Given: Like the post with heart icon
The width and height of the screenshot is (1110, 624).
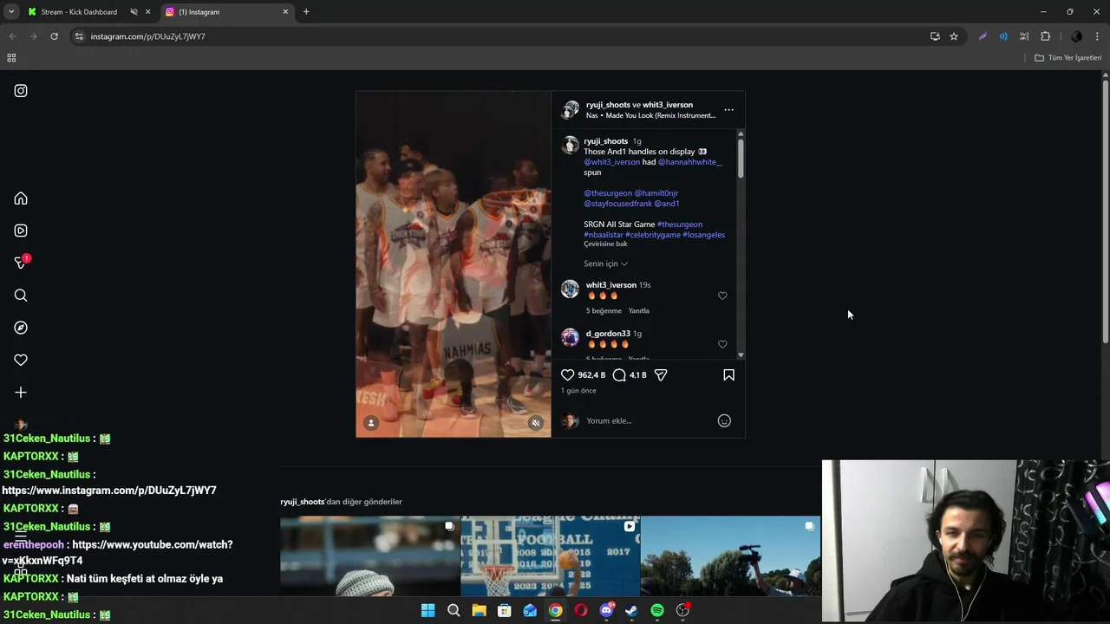Looking at the screenshot, I should (567, 375).
